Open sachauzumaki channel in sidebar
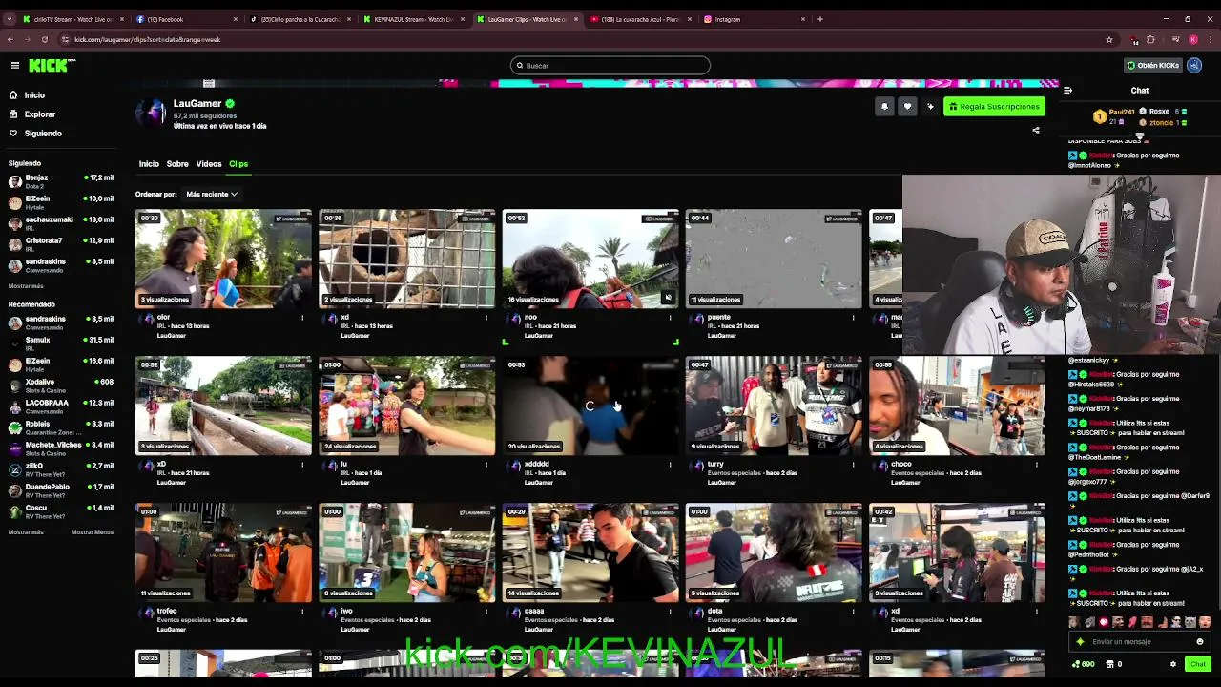This screenshot has height=687, width=1221. pos(61,223)
